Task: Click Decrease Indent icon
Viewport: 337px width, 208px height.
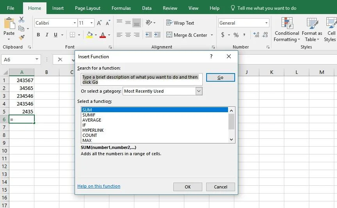Action: [x=149, y=35]
